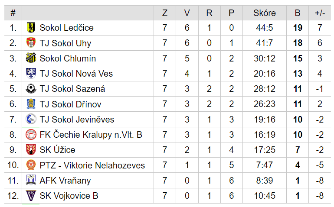Image resolution: width=334 pixels, height=207 pixels.
Task: Click the Sokol Ledčice club crest
Action: pos(31,28)
